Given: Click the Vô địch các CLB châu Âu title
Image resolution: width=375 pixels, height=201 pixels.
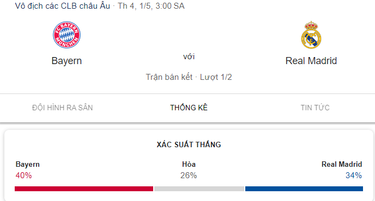Looking at the screenshot, I should (63, 6).
